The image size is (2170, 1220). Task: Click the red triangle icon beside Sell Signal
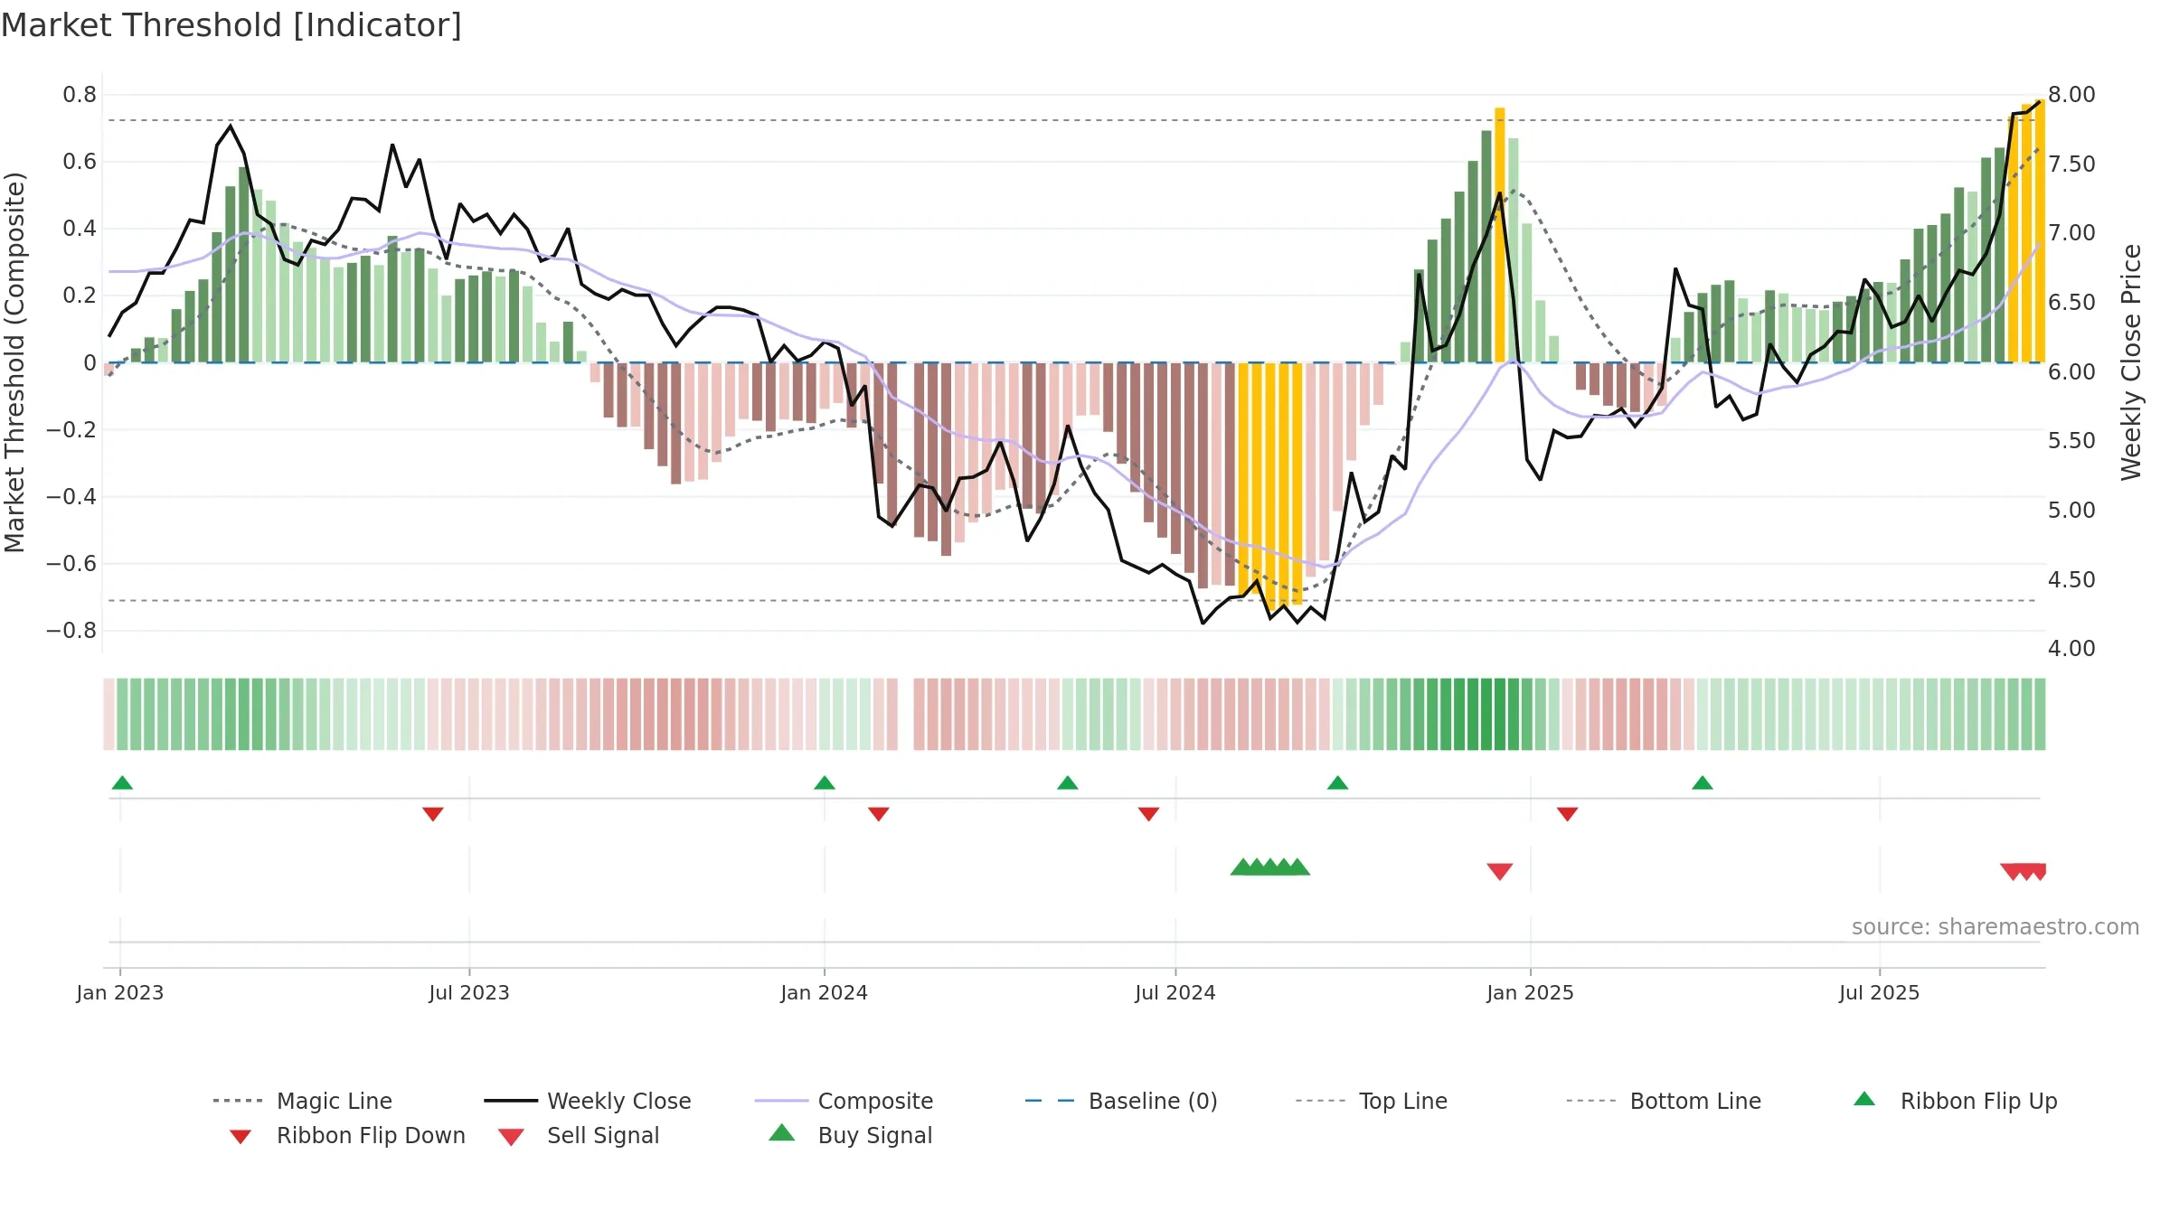click(x=511, y=1137)
